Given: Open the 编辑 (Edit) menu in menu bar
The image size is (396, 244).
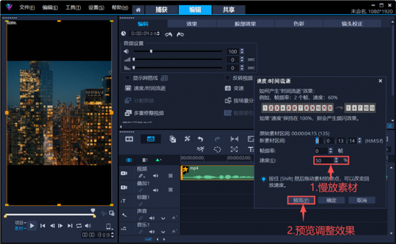Looking at the screenshot, I should [x=49, y=8].
